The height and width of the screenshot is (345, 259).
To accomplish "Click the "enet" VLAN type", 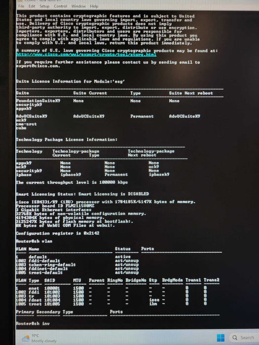I will [x=34, y=288].
